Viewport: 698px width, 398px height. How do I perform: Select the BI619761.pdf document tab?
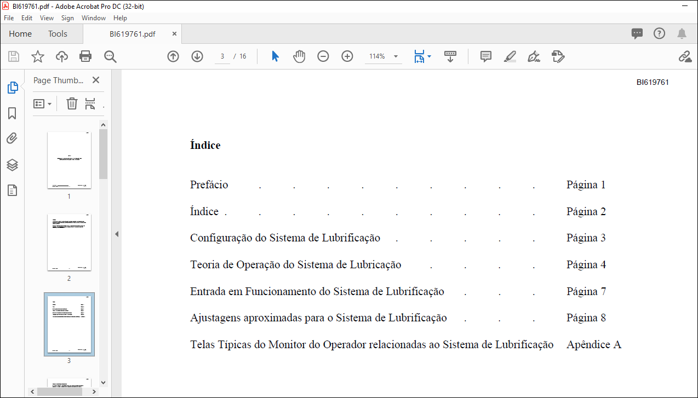[x=132, y=34]
